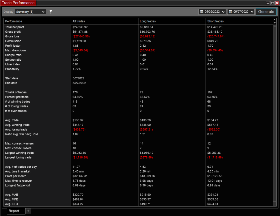Click the filter funnel icon
Image resolution: width=280 pixels, height=216 pixels.
pos(51,12)
